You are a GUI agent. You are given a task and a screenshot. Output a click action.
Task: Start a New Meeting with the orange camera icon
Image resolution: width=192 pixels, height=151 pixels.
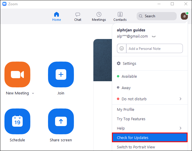(x=17, y=74)
